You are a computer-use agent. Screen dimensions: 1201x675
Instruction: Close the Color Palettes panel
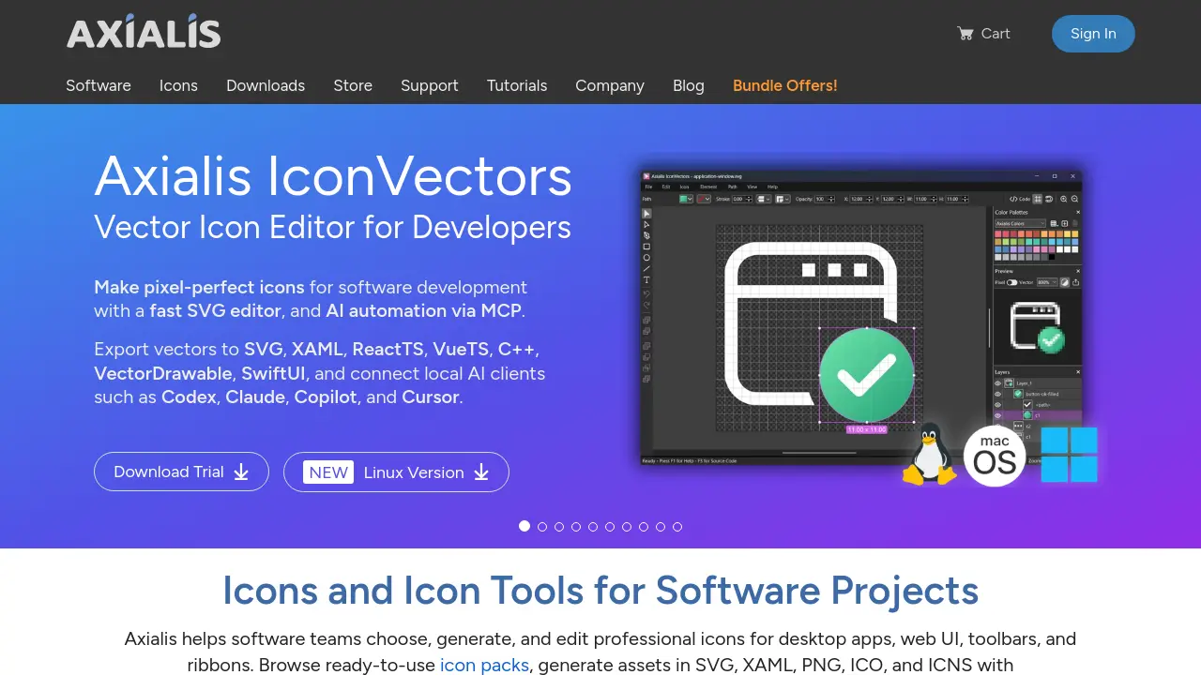click(1078, 212)
